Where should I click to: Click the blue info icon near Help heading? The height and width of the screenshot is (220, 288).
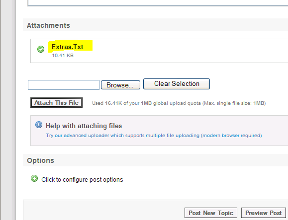point(39,125)
